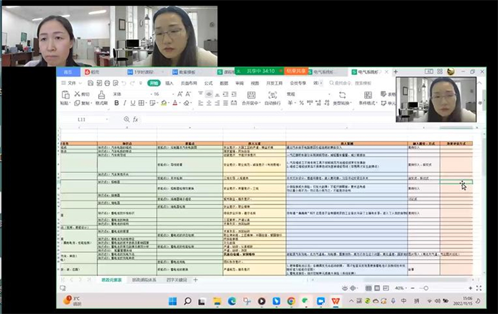Open the WPS Office icon in the taskbar
This screenshot has width=498, height=314.
(x=336, y=301)
